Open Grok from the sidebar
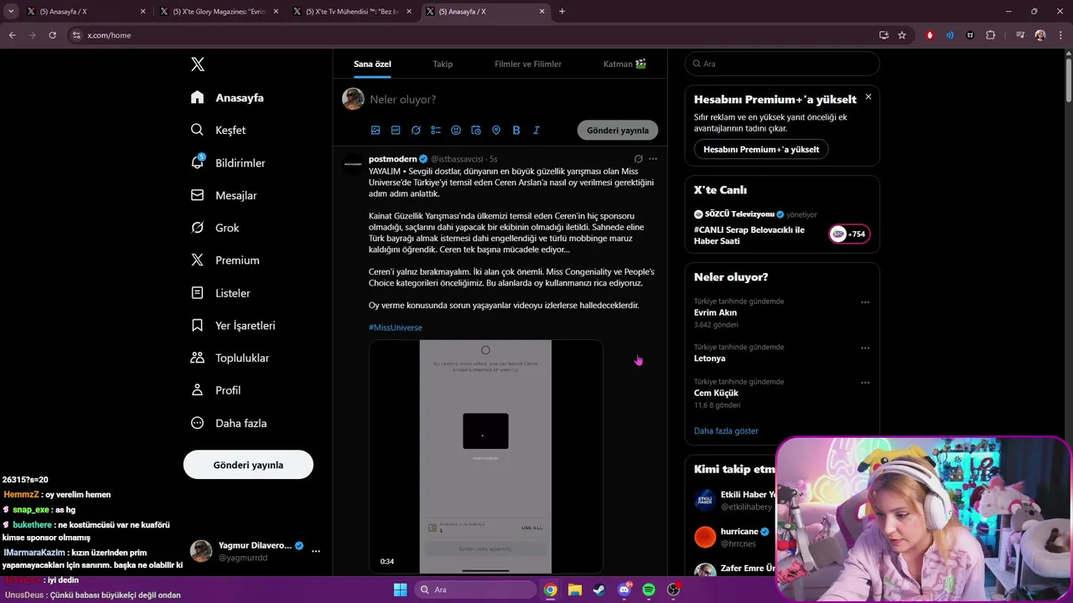1073x603 pixels. (x=215, y=228)
